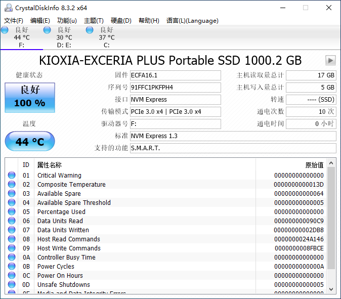The width and height of the screenshot is (341, 299).
Task: Click the status icon for Available Spare row 03
Action: pyautogui.click(x=12, y=193)
